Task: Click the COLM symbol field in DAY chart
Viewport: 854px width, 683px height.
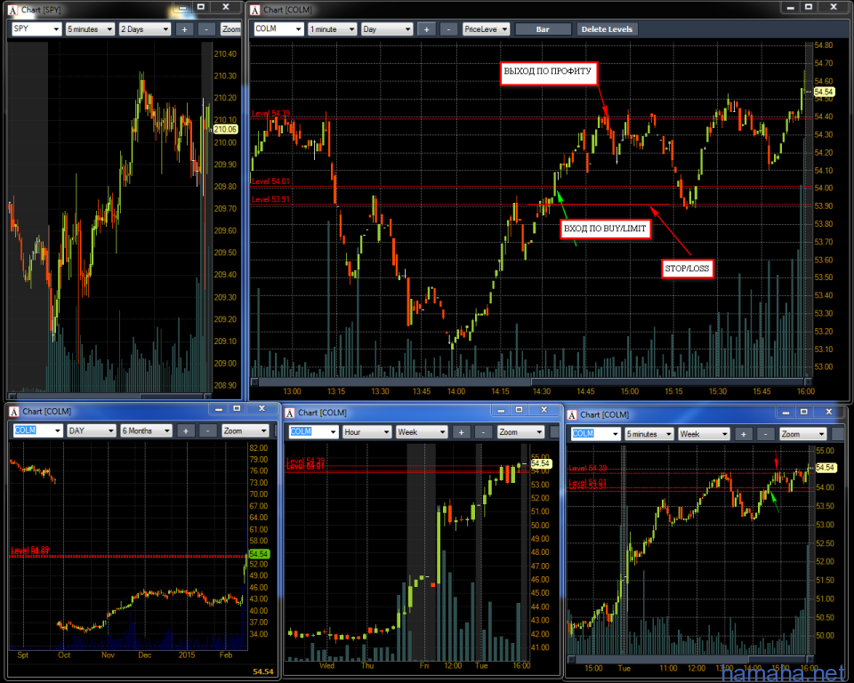Action: 37,430
